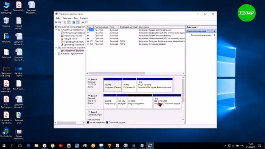
Task: Select the Этот компьютер desktop icon
Action: pos(6,7)
